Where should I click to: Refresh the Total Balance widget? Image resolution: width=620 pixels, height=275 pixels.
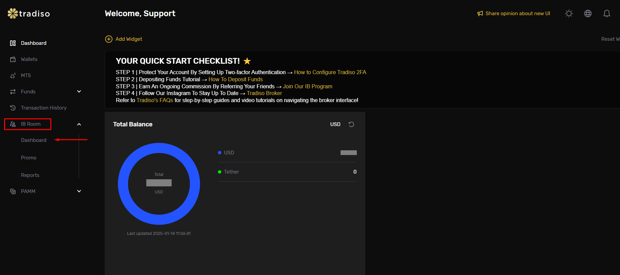pos(351,124)
